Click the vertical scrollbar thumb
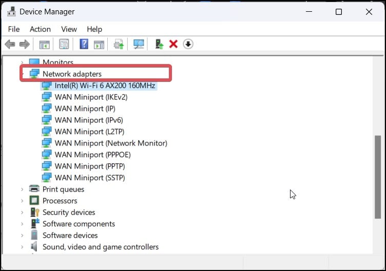 point(378,177)
